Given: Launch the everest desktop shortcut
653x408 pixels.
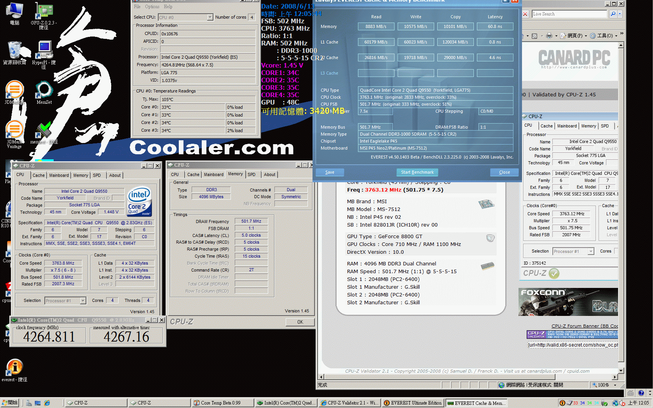Looking at the screenshot, I should (14, 370).
